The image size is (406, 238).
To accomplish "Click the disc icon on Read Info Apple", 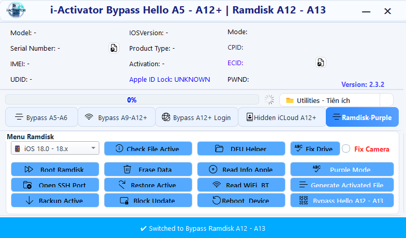I will pyautogui.click(x=213, y=169).
